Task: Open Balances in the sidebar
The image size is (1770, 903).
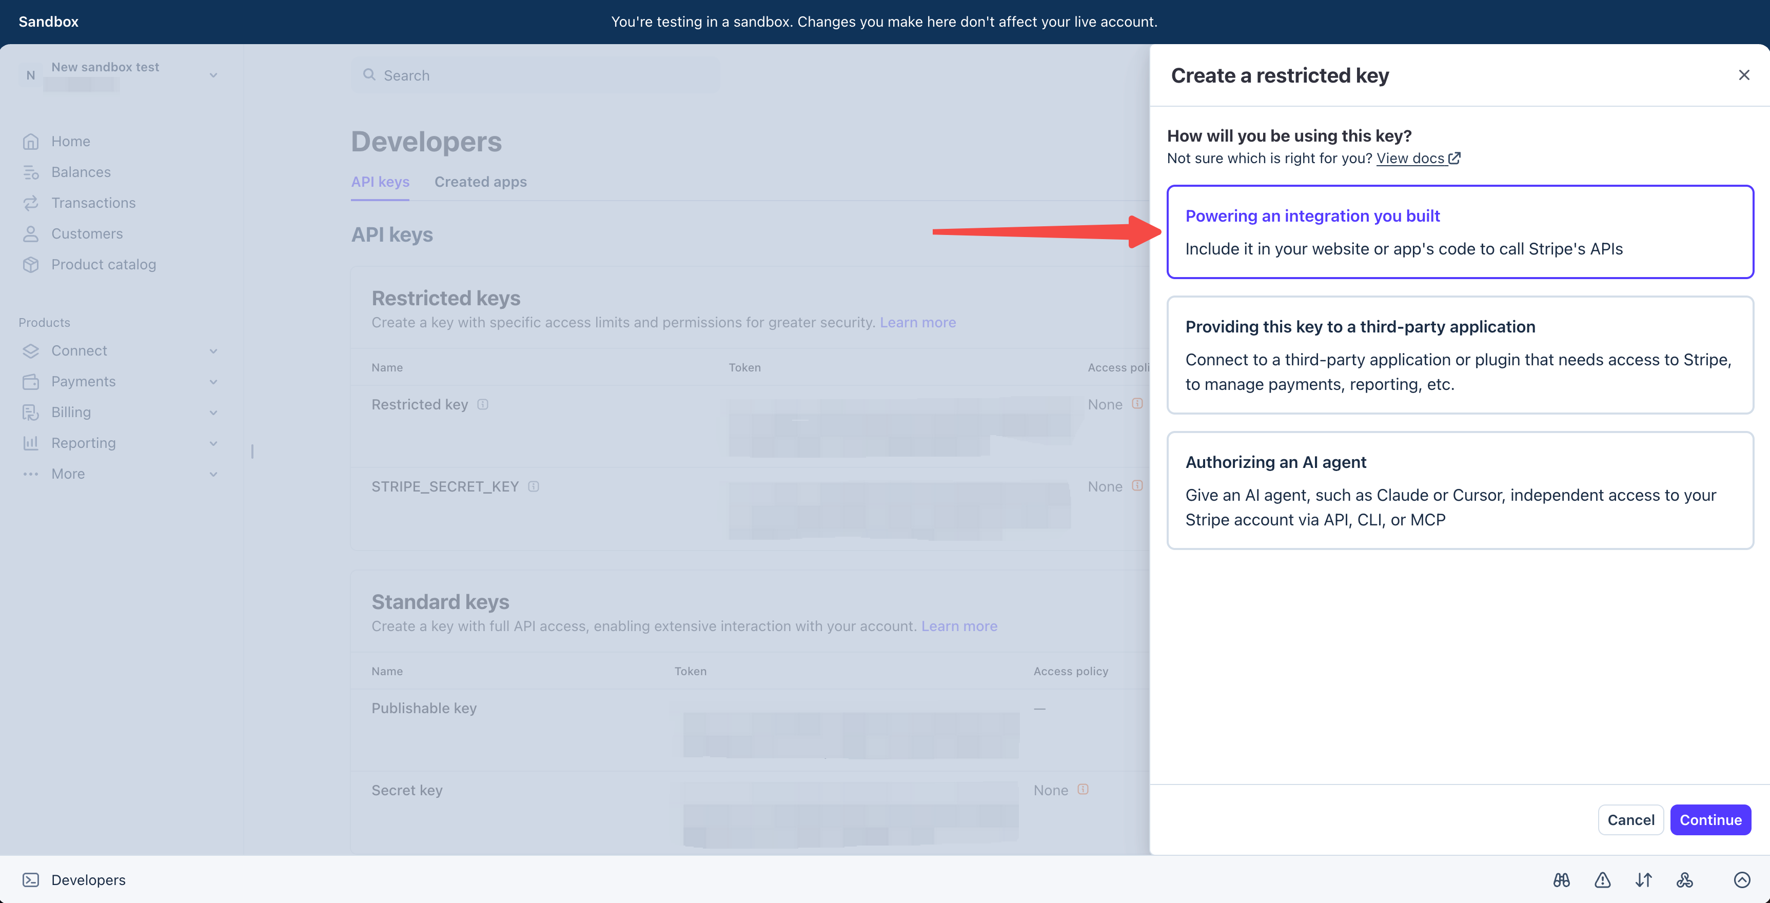Action: coord(81,172)
